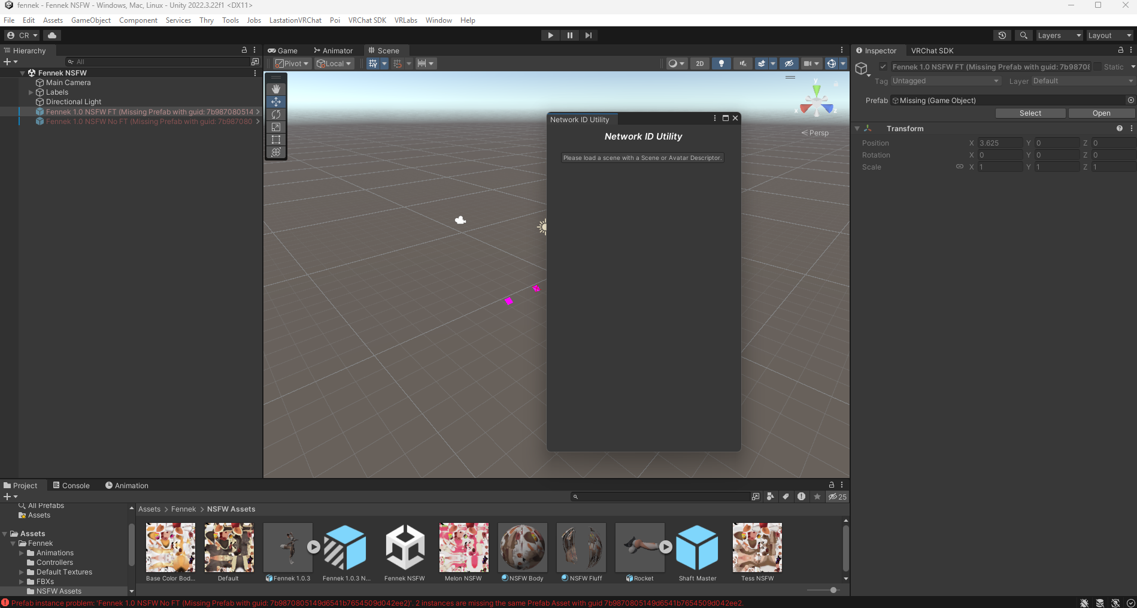Image resolution: width=1137 pixels, height=608 pixels.
Task: Open the Local handle rotation dropdown
Action: pos(334,63)
